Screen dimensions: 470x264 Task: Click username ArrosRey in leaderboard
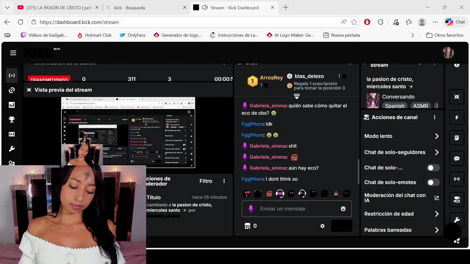click(x=271, y=78)
